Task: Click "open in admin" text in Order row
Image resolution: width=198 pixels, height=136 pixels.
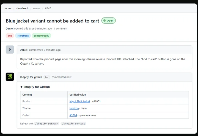Action: pyautogui.click(x=87, y=115)
